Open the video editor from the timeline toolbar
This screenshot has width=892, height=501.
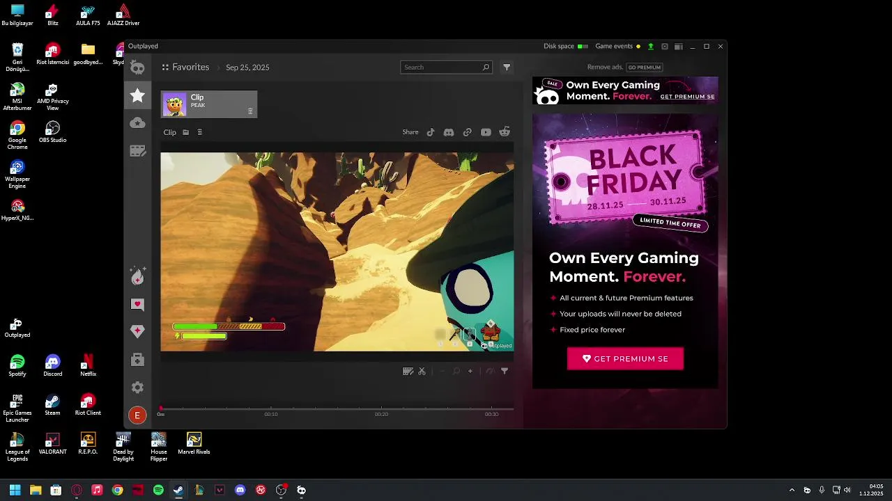coord(408,371)
